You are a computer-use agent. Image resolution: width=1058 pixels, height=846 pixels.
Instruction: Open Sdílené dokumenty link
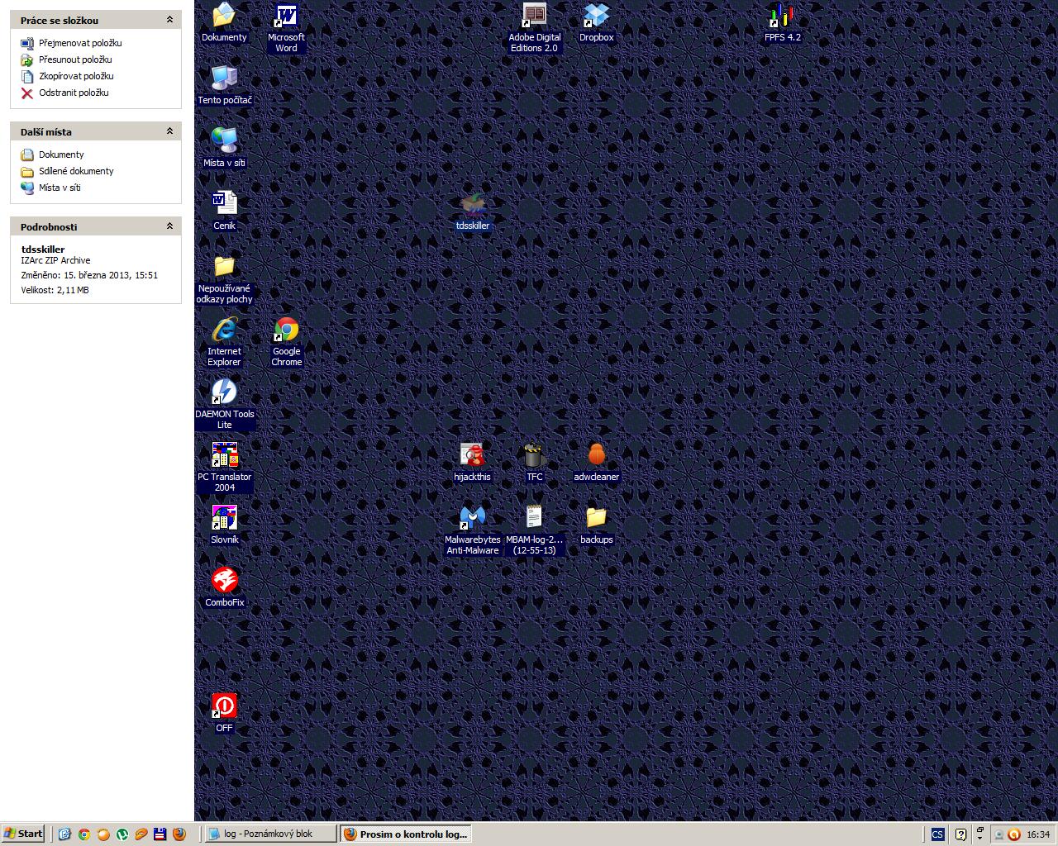(76, 171)
